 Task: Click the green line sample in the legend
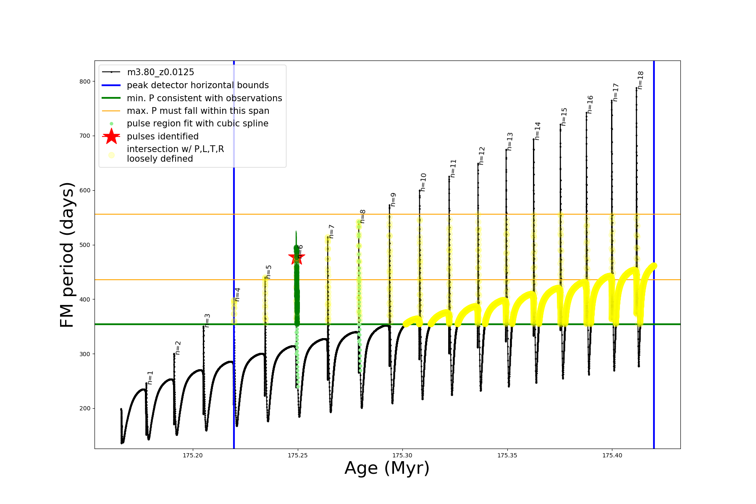(111, 98)
